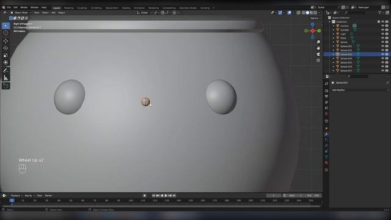Select the Scale tool
The image size is (391, 220).
(x=5, y=55)
